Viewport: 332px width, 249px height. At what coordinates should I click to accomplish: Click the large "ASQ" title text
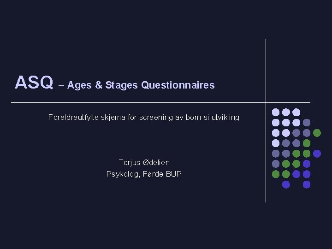(34, 83)
